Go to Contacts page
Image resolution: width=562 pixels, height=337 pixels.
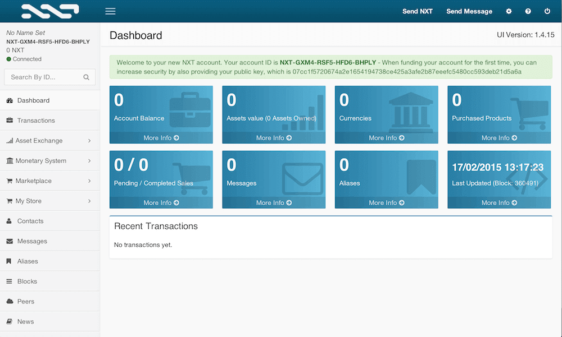(50, 221)
